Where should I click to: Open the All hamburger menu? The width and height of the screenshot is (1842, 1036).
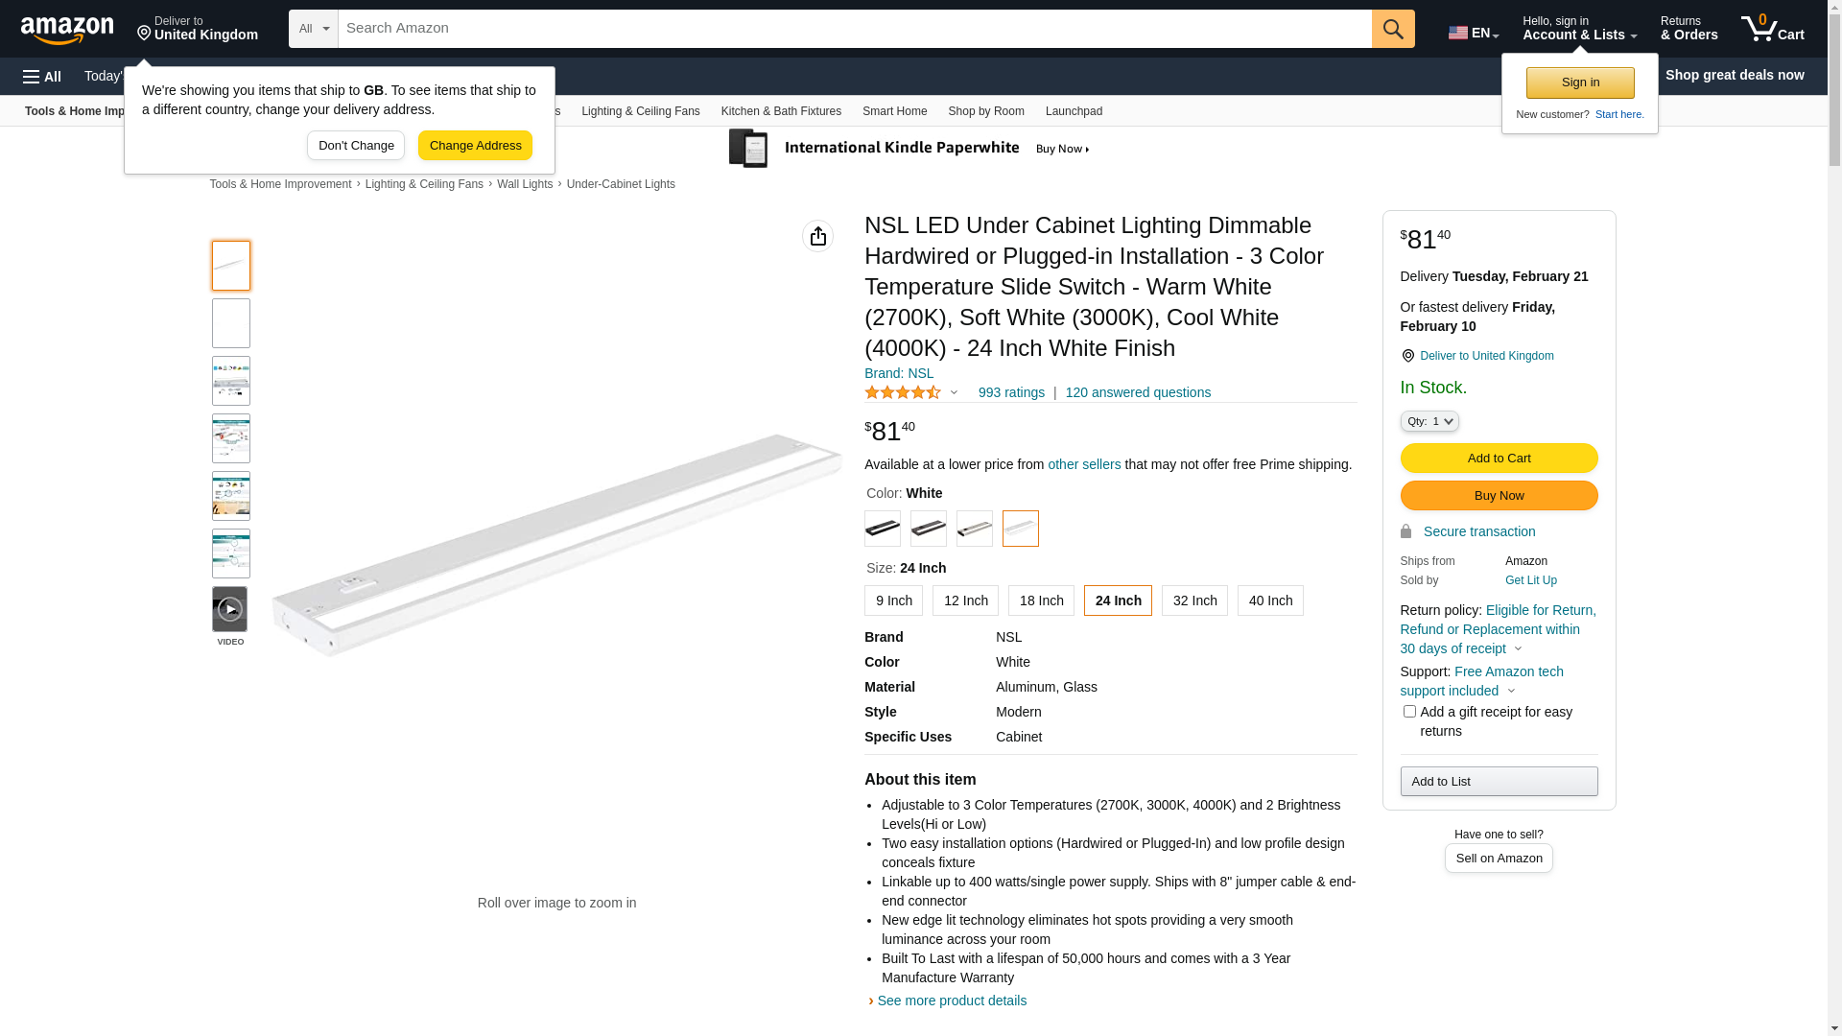coord(42,76)
